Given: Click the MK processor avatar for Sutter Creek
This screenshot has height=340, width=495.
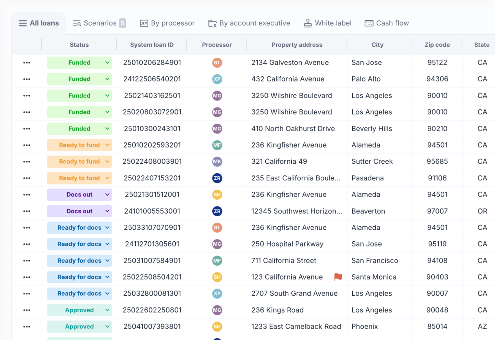Looking at the screenshot, I should point(217,162).
